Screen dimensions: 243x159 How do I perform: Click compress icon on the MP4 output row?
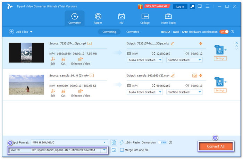click(x=201, y=75)
